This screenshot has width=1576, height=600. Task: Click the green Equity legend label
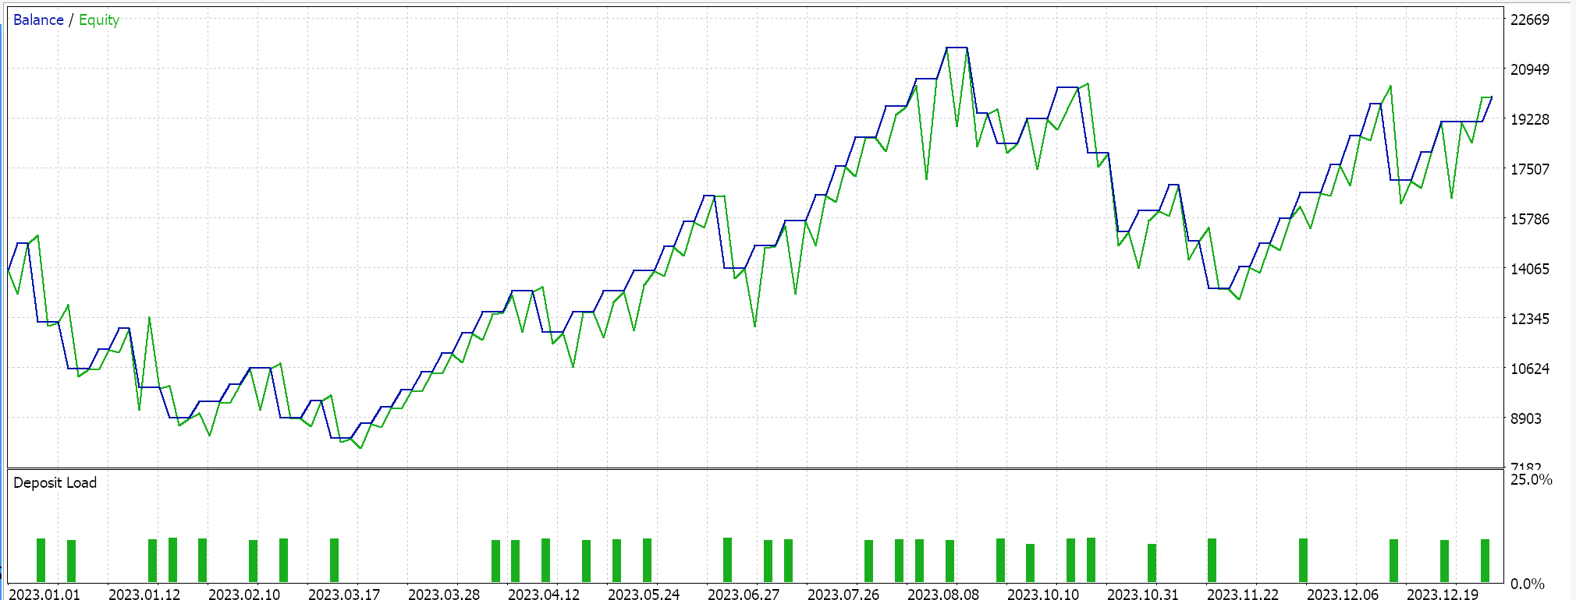(99, 20)
